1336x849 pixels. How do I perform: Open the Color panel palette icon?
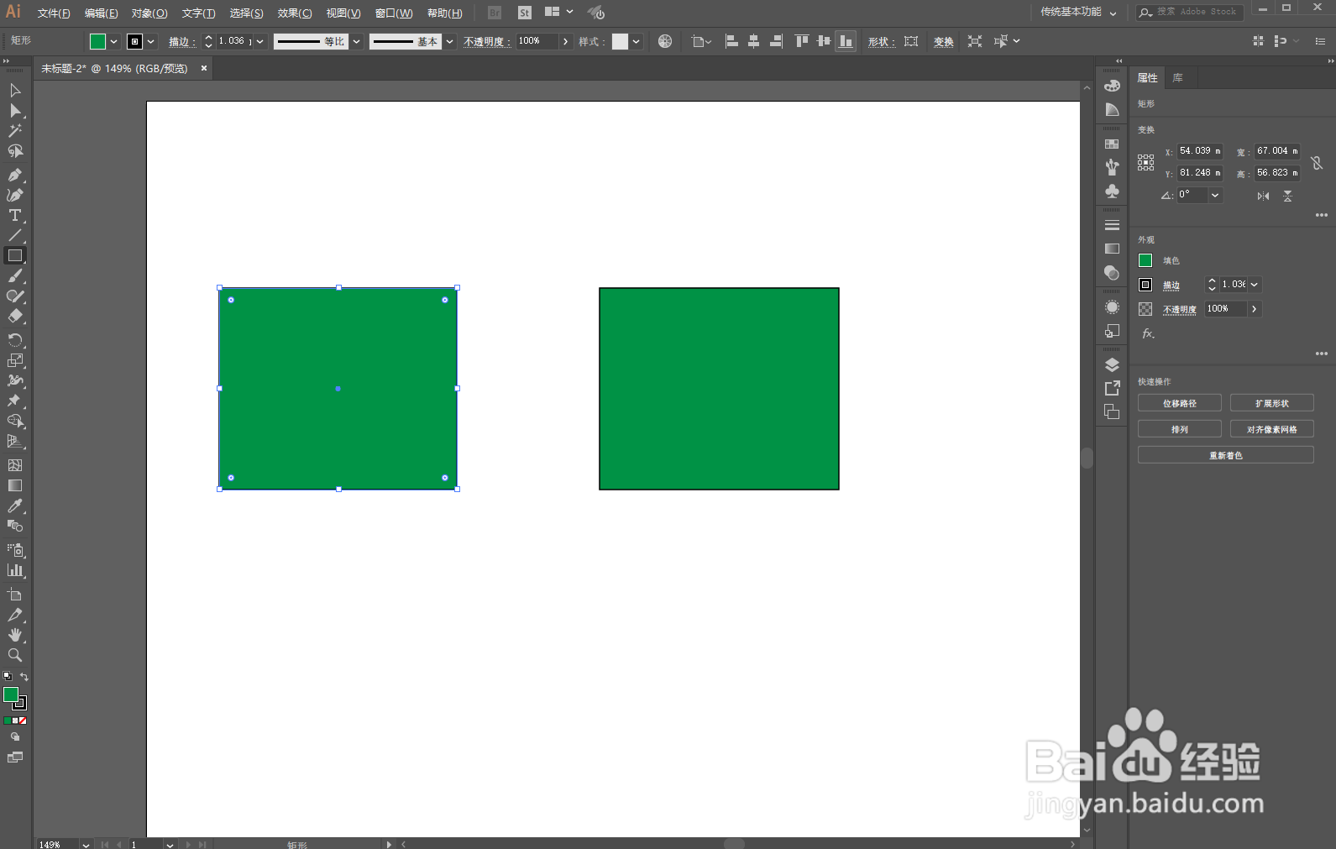[1112, 86]
